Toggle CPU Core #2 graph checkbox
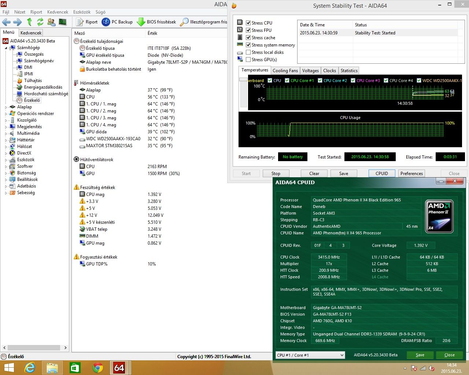This screenshot has height=375, width=469. [320, 81]
